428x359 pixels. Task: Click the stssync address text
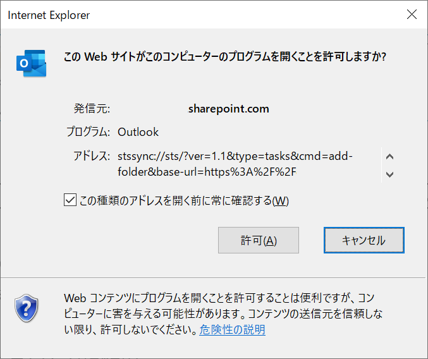pyautogui.click(x=235, y=164)
